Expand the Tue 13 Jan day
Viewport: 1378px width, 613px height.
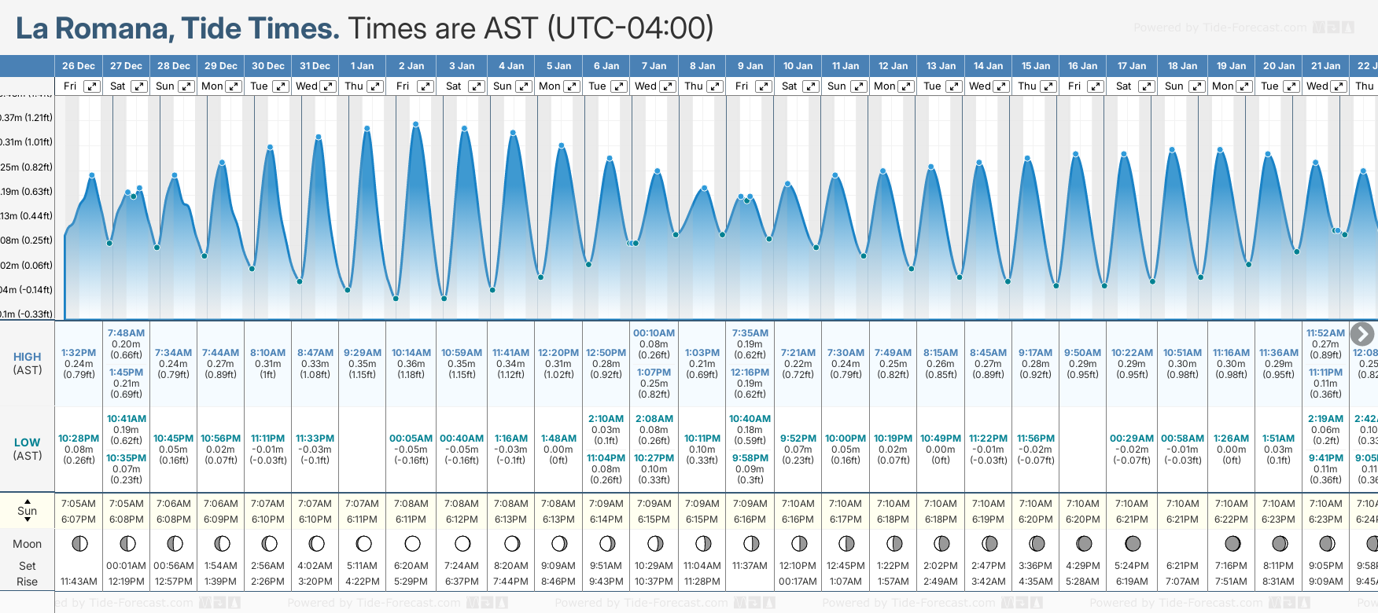pos(953,86)
